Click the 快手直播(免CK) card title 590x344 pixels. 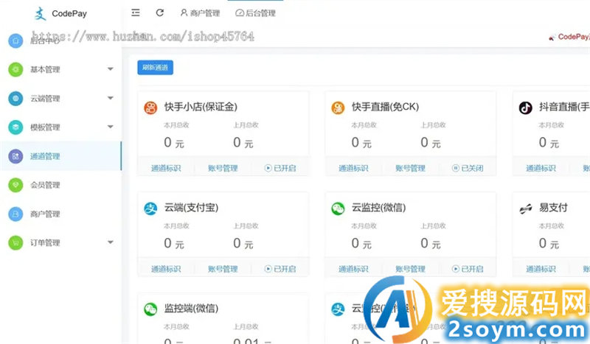point(385,107)
